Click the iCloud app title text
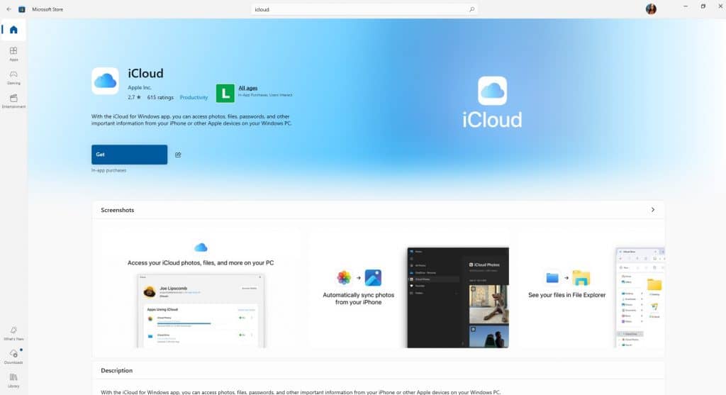 [x=145, y=73]
